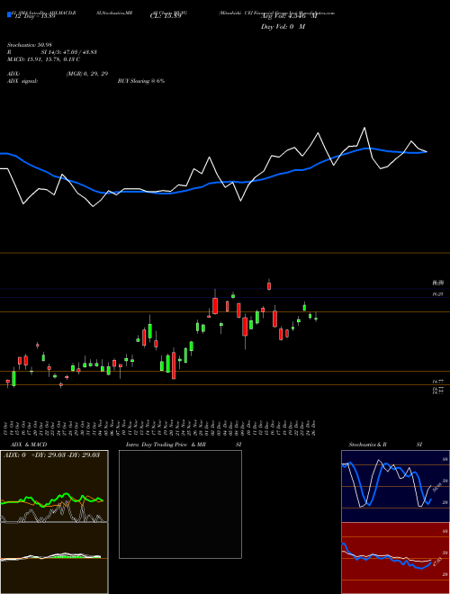Viewport: 450px width, 594px height.
Task: Click the blue Stochastics chart panel
Action: coord(395,486)
